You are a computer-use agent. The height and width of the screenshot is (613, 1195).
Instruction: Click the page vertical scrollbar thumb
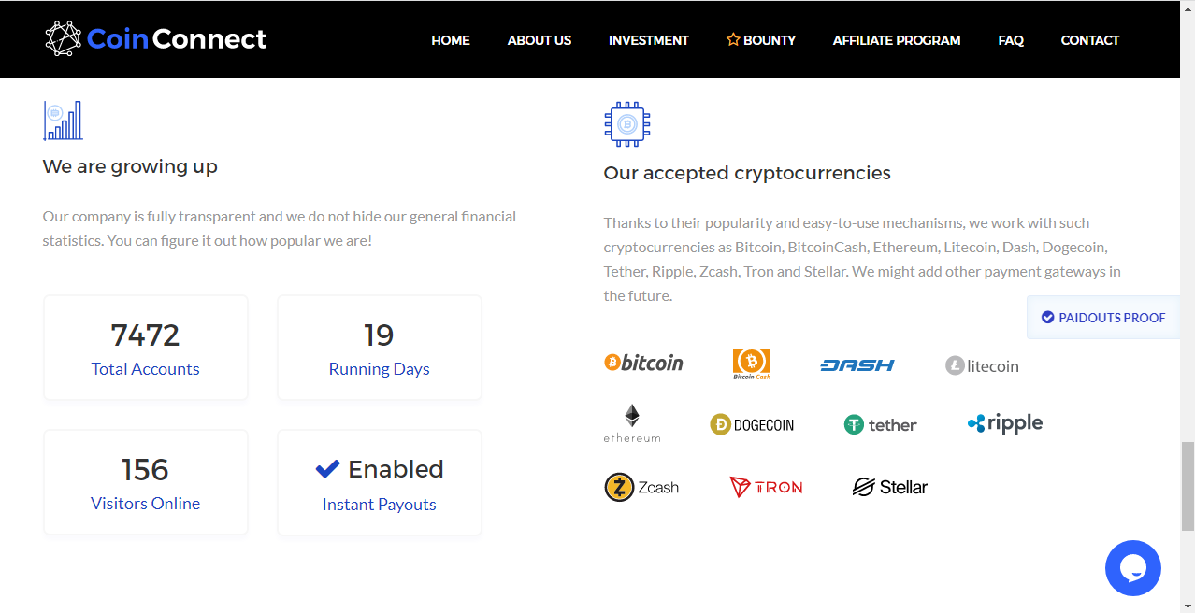click(1188, 486)
